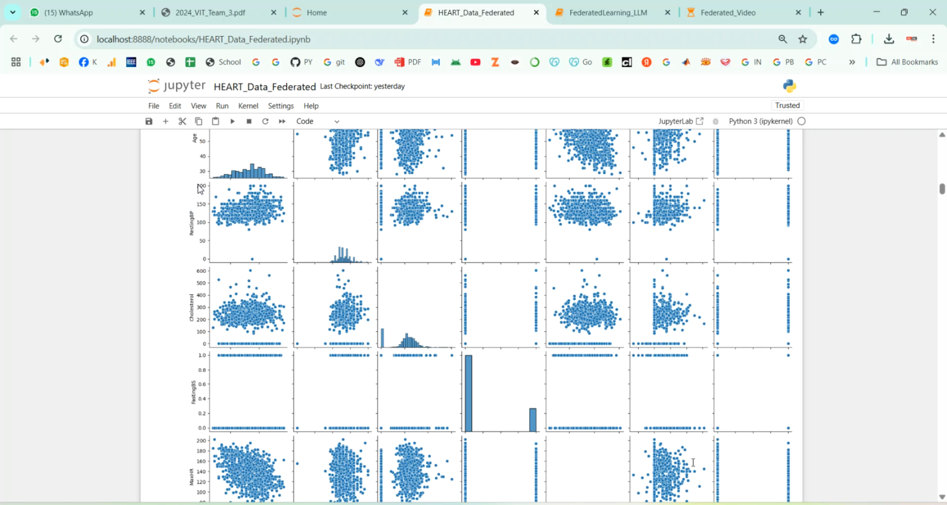Open the Google git bookmark

pyautogui.click(x=334, y=62)
